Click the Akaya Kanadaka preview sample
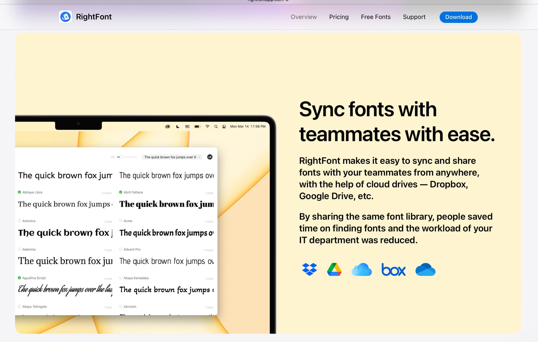This screenshot has width=538, height=342. click(166, 290)
